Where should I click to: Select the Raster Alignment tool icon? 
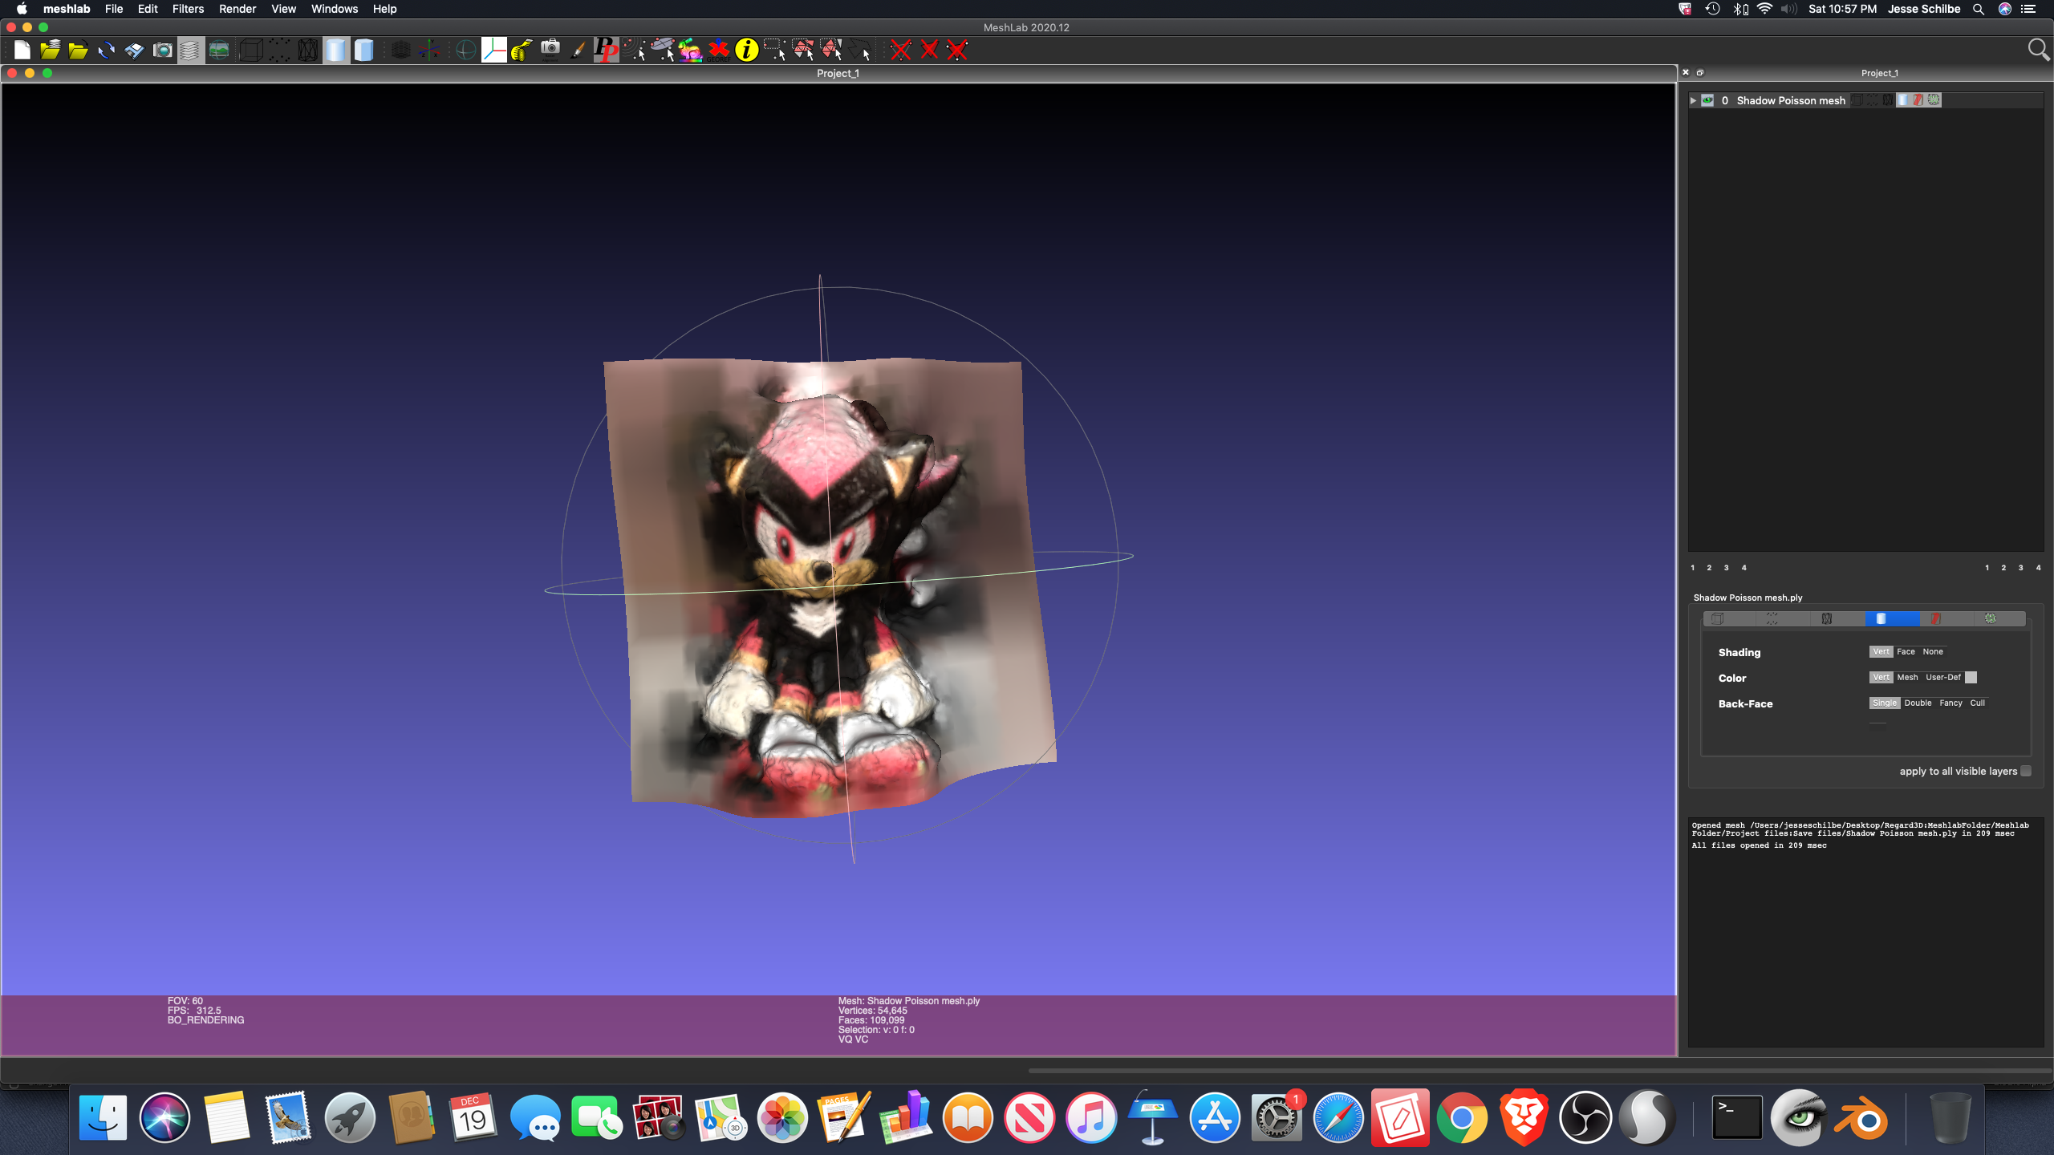(x=550, y=51)
